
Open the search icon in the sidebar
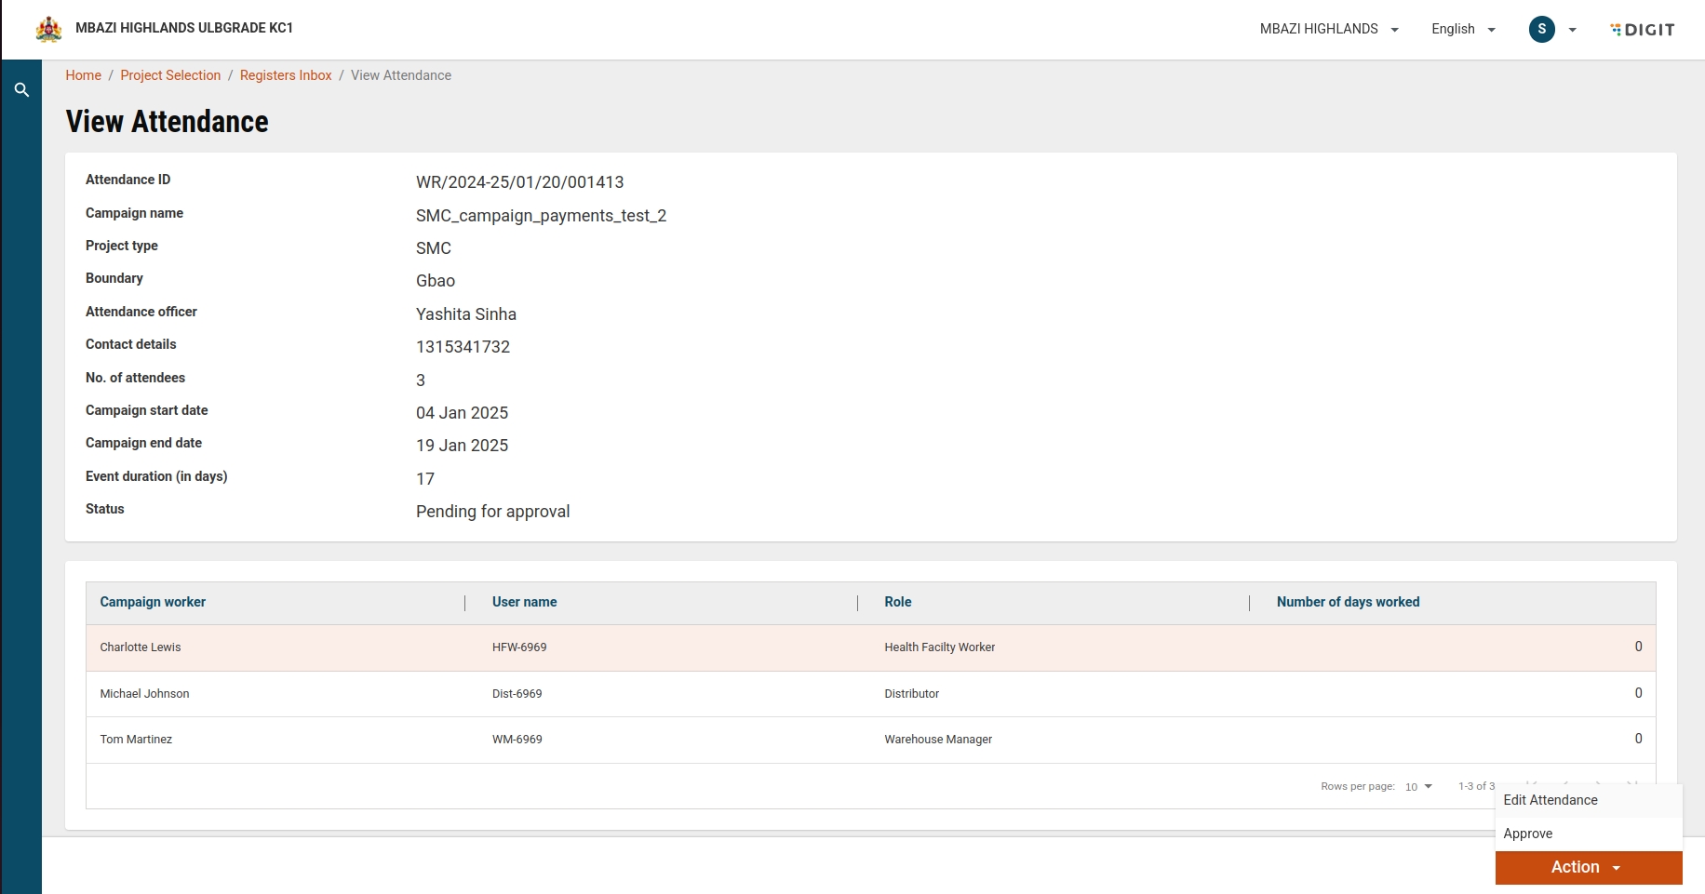pyautogui.click(x=21, y=90)
